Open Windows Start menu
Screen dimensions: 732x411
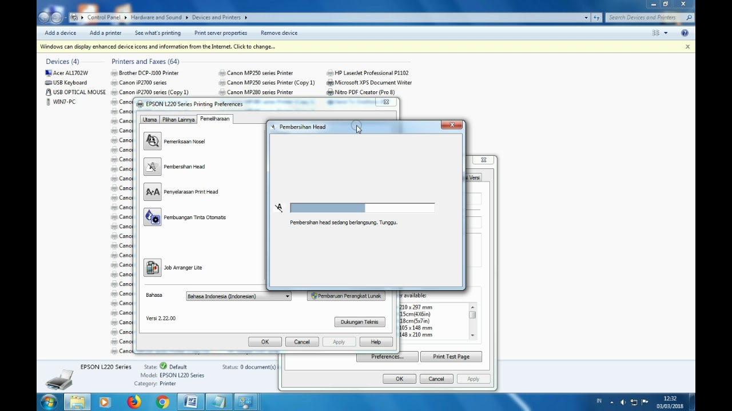click(49, 402)
